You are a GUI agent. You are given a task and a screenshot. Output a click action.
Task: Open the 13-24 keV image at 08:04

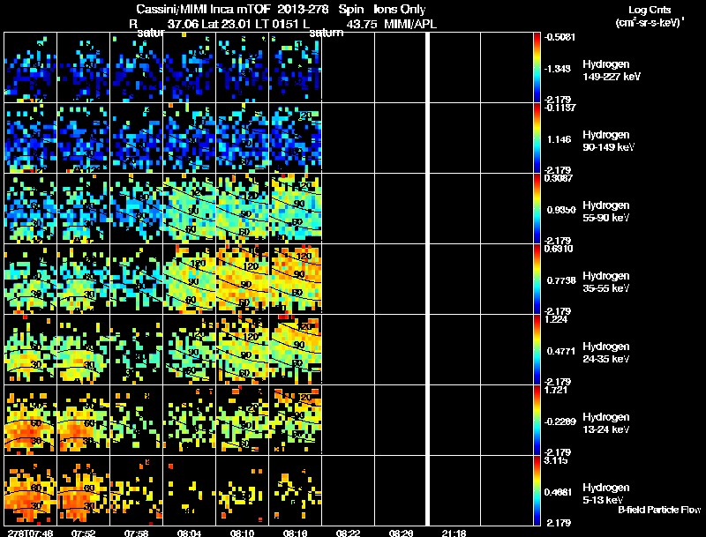189,420
